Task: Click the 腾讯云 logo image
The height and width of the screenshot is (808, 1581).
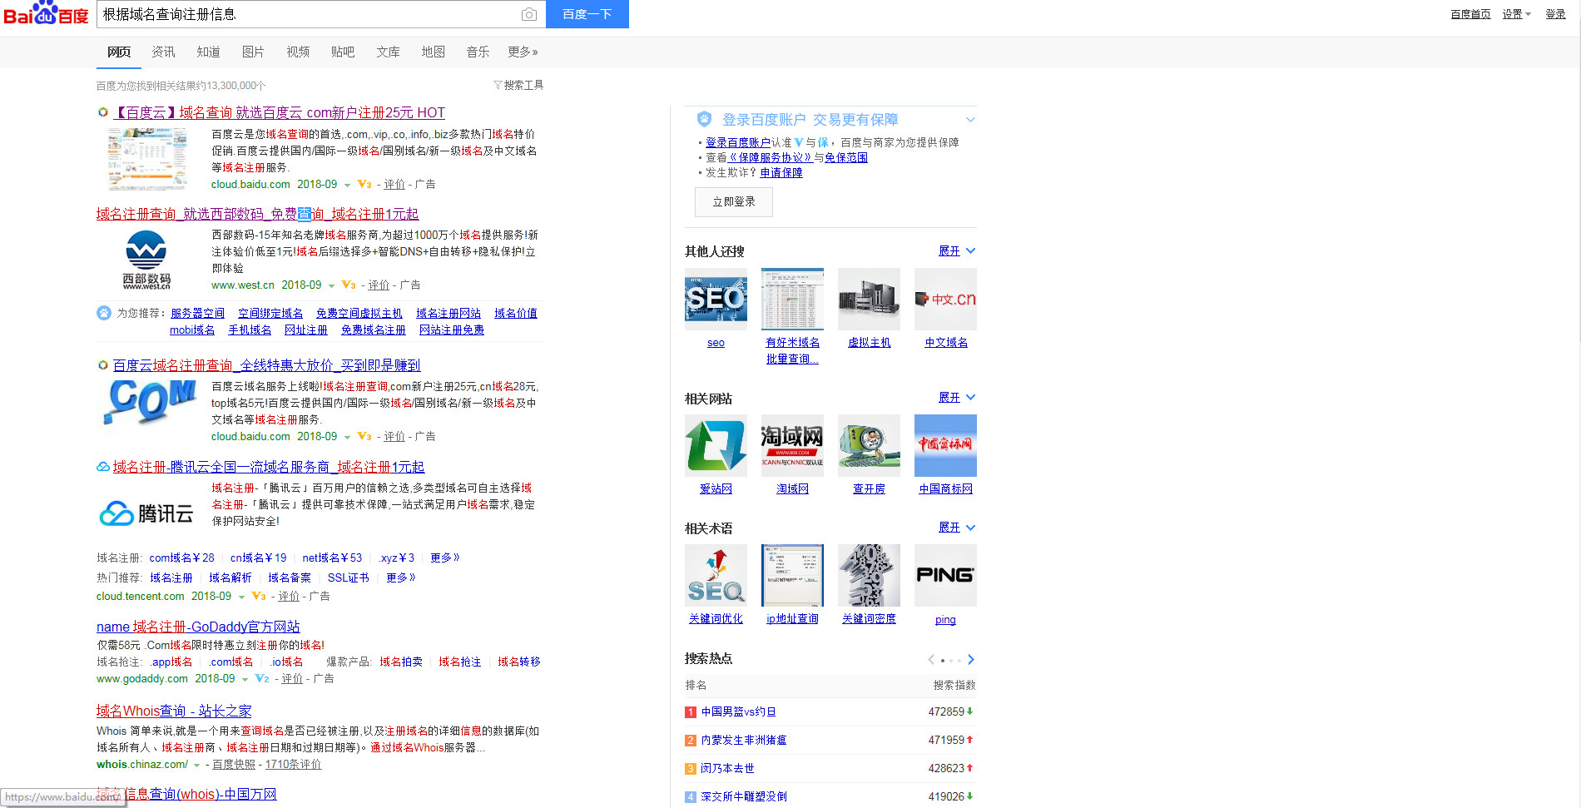Action: pyautogui.click(x=146, y=513)
